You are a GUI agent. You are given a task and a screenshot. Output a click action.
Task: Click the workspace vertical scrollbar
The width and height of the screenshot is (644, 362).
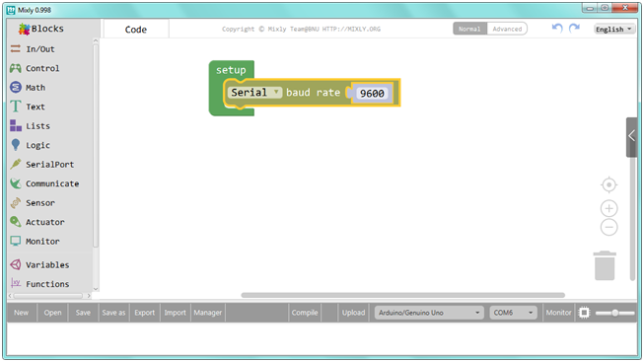coord(632,219)
